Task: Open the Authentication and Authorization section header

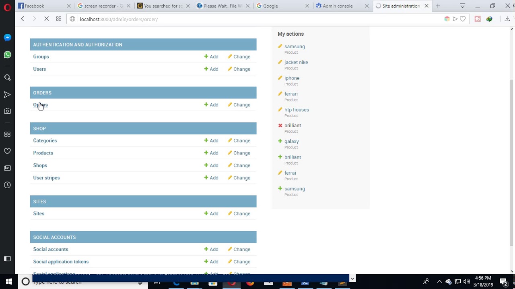Action: click(78, 45)
